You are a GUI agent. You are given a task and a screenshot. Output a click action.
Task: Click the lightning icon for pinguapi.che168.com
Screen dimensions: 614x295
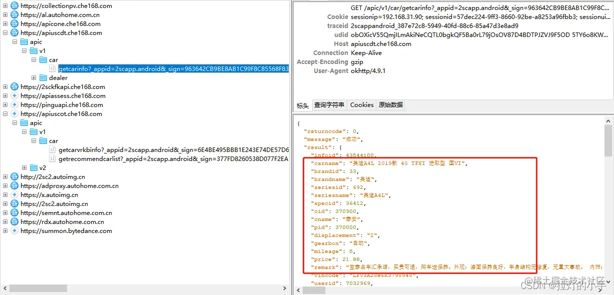[15, 105]
